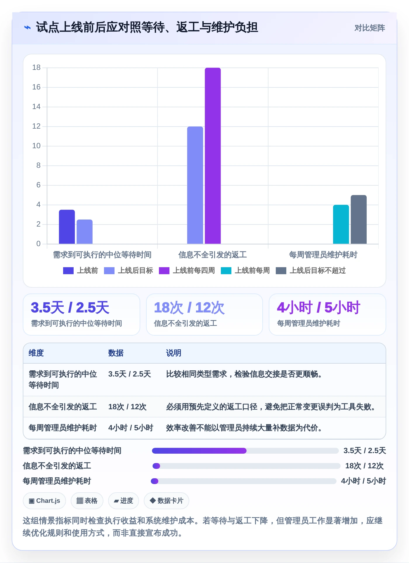Viewport: 409px width, 563px height.
Task: Click the 3.5 value bar for 等待时间
Action: (67, 227)
